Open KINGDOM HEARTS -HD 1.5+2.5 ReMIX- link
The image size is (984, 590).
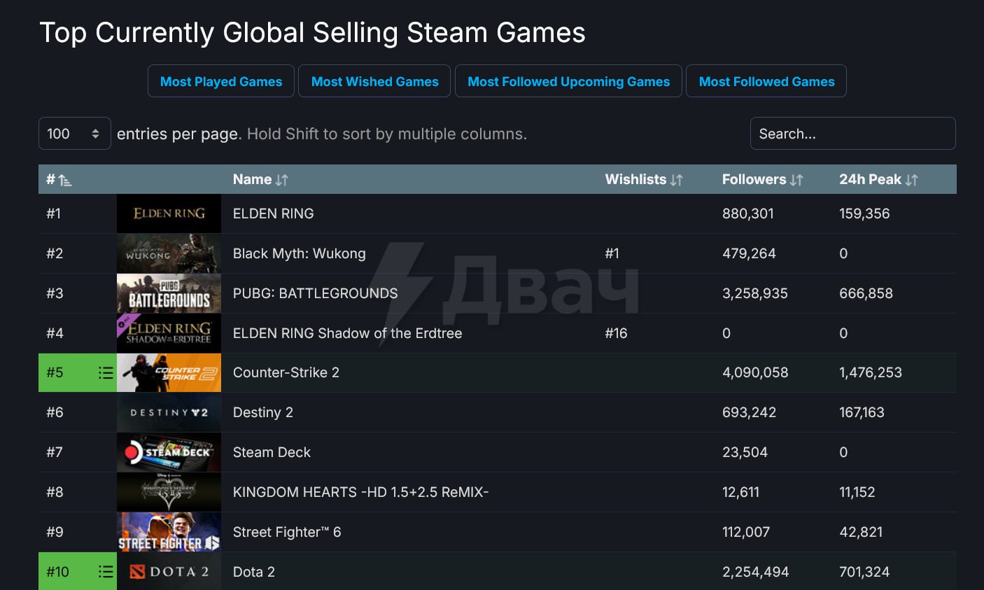pos(360,493)
